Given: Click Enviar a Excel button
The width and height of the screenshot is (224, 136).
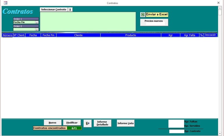Looking at the screenshot, I should (x=157, y=14).
